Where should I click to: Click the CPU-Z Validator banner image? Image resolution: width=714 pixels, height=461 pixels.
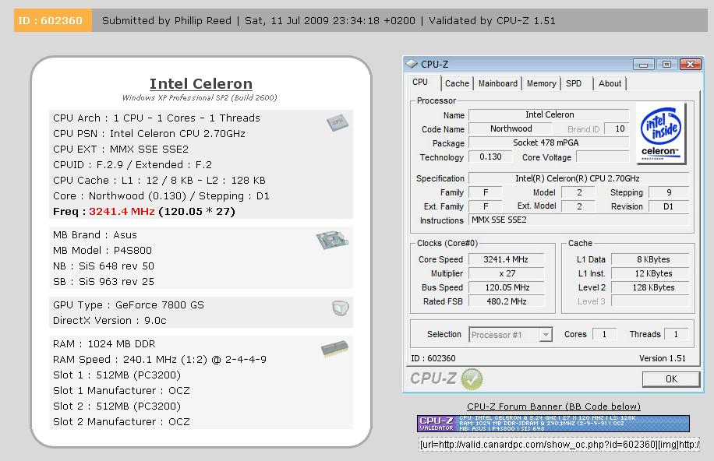tap(553, 423)
